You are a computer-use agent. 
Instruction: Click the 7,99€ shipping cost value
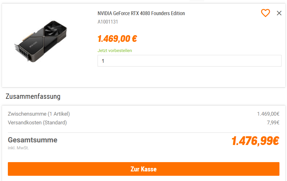pyautogui.click(x=274, y=122)
